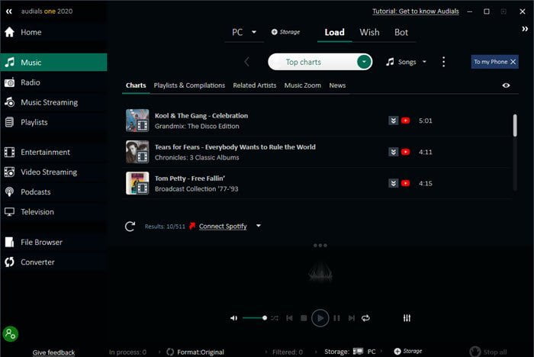Viewport: 534px width, 357px height.
Task: Click the Kool & The Gang album thumbnail
Action: coord(137,121)
